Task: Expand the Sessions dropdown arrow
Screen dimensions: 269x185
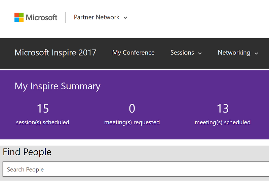Action: pyautogui.click(x=200, y=53)
